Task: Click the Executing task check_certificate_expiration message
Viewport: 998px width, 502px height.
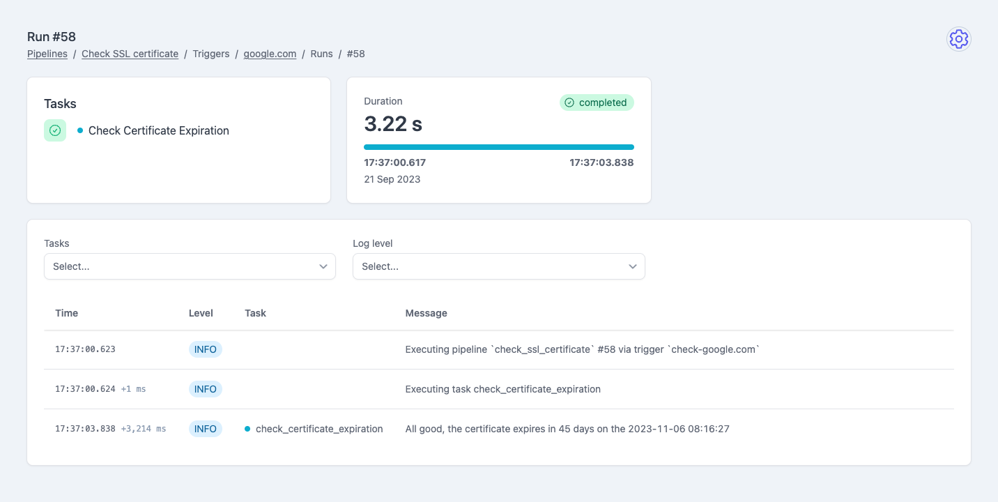Action: tap(503, 389)
